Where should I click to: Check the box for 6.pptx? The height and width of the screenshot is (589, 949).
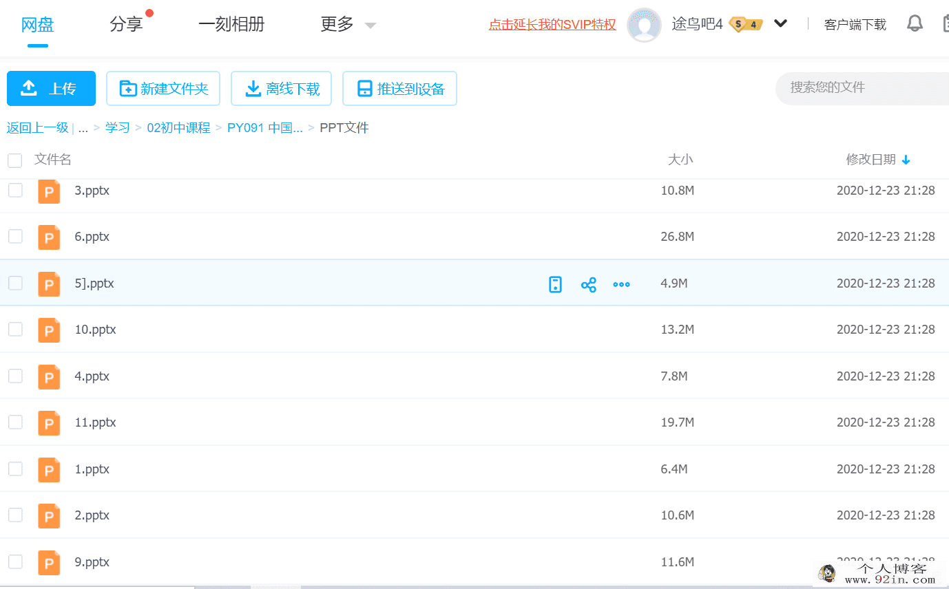click(15, 236)
